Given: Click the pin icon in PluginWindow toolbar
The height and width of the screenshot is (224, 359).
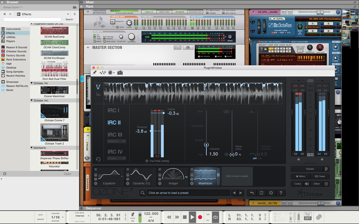Looking at the screenshot, I should coord(95,73).
